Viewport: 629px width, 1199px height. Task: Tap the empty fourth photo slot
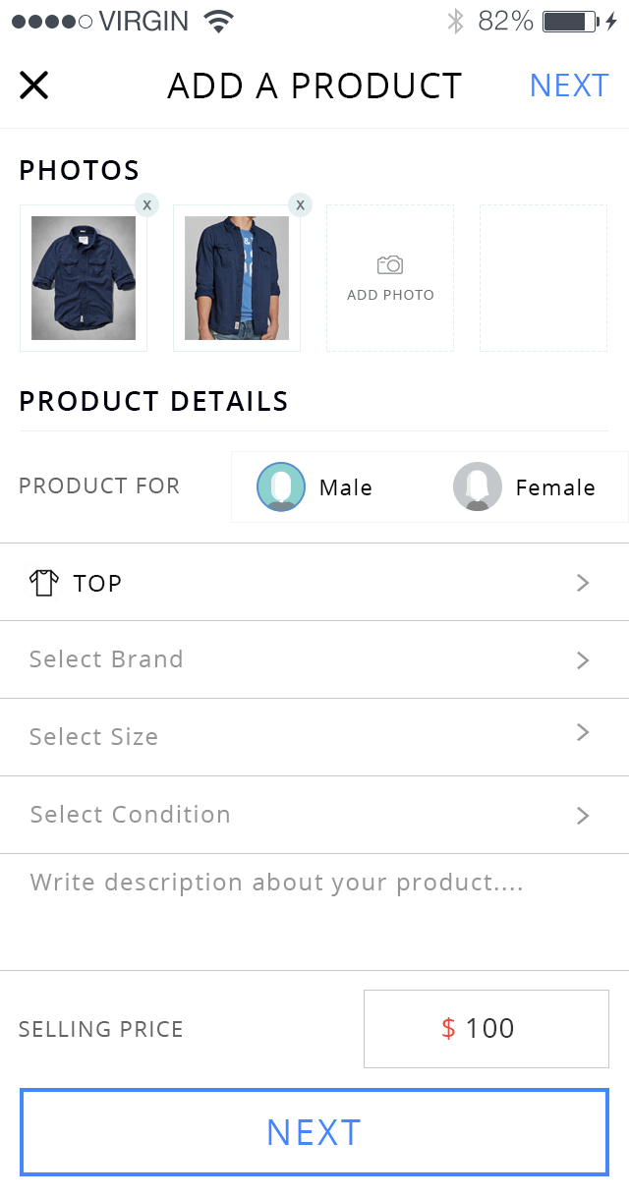pyautogui.click(x=543, y=278)
